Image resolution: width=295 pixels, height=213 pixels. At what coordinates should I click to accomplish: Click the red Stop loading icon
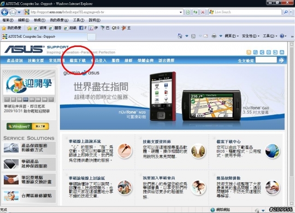point(203,12)
